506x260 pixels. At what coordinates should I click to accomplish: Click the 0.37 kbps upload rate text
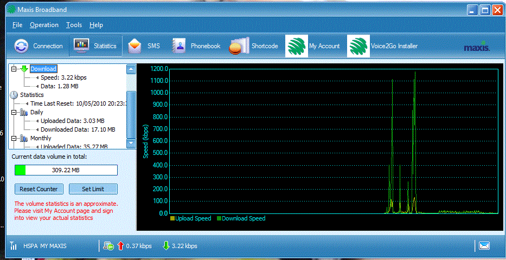[x=139, y=246]
